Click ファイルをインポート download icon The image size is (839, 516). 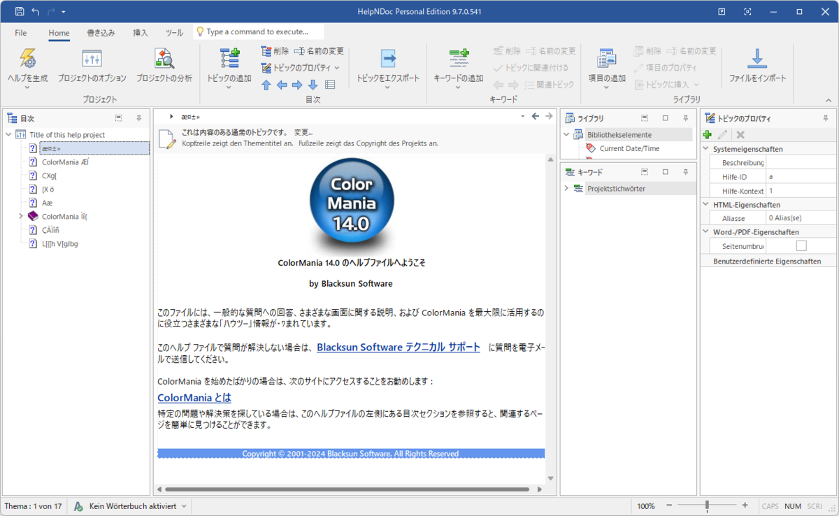(757, 58)
